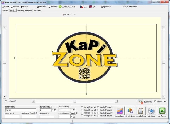The height and width of the screenshot is (124, 170).
Task: Increase the 'jednotka osy X' spinner value
Action: [55, 109]
